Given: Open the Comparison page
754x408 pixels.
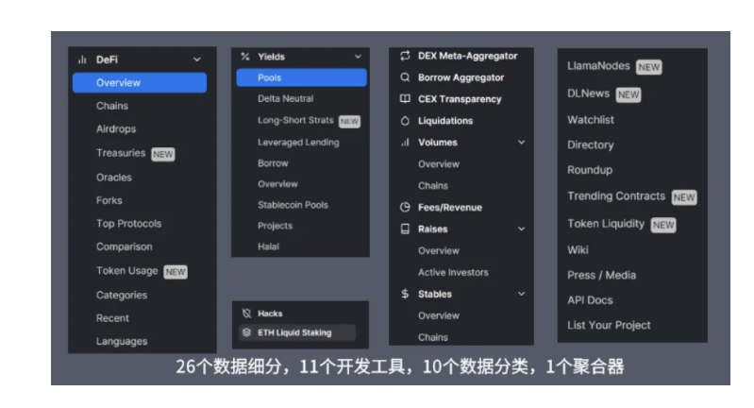Looking at the screenshot, I should pyautogui.click(x=124, y=246).
